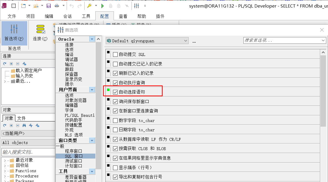
Task: Click the binoculars find icon in object panel
Action: coord(24,125)
